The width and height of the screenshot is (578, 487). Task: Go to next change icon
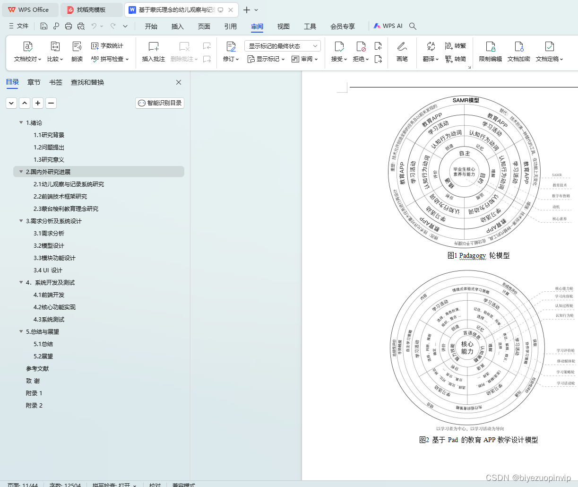click(378, 59)
